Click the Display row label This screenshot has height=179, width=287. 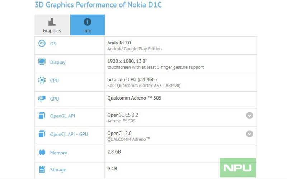(x=58, y=62)
